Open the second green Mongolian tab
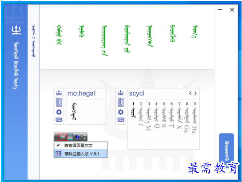The width and height of the screenshot is (242, 182). 82,31
